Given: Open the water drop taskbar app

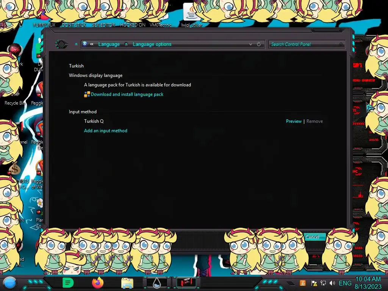Looking at the screenshot, I should point(156,283).
